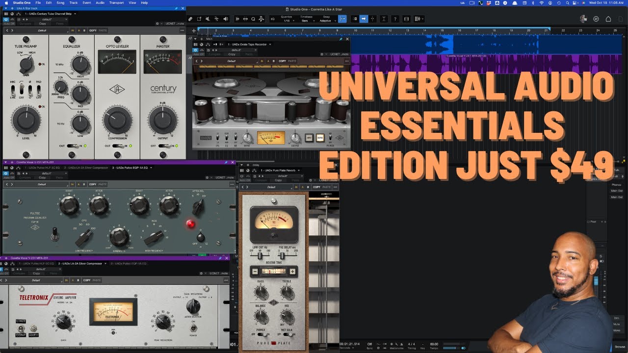Click the home icon at top right
The height and width of the screenshot is (353, 628).
tap(608, 19)
